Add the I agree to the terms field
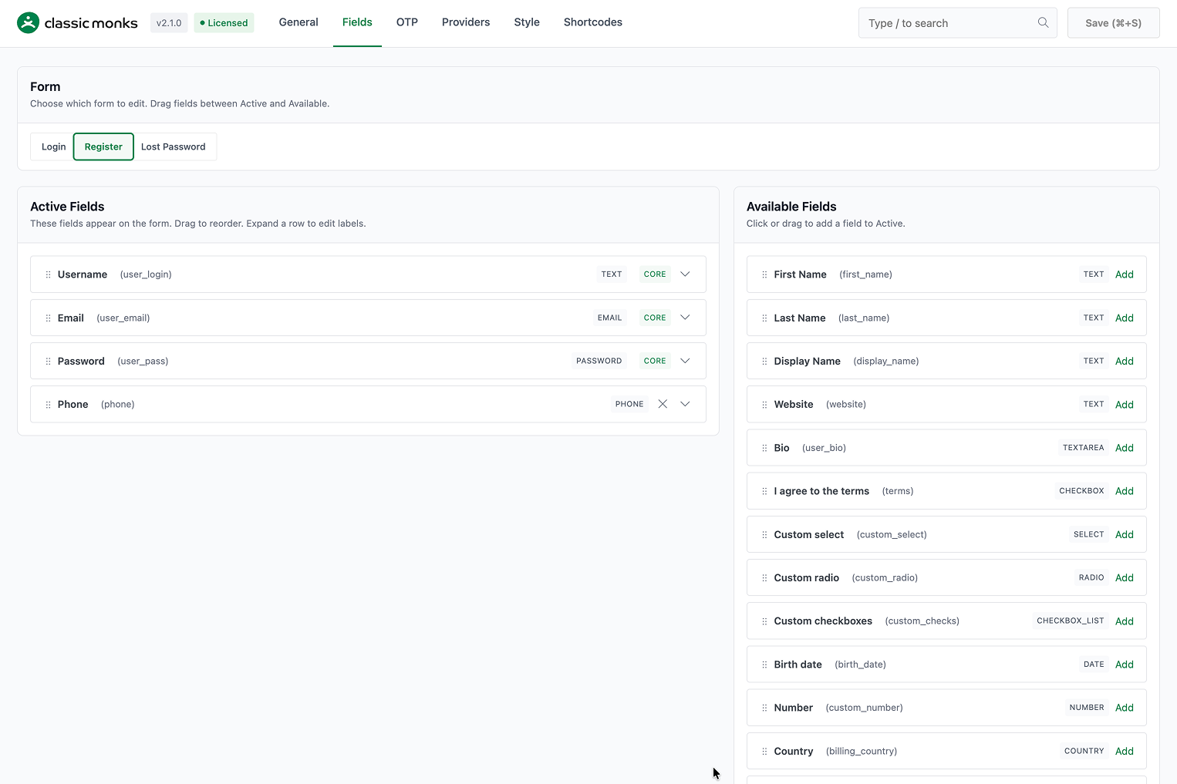Image resolution: width=1177 pixels, height=784 pixels. (x=1125, y=491)
